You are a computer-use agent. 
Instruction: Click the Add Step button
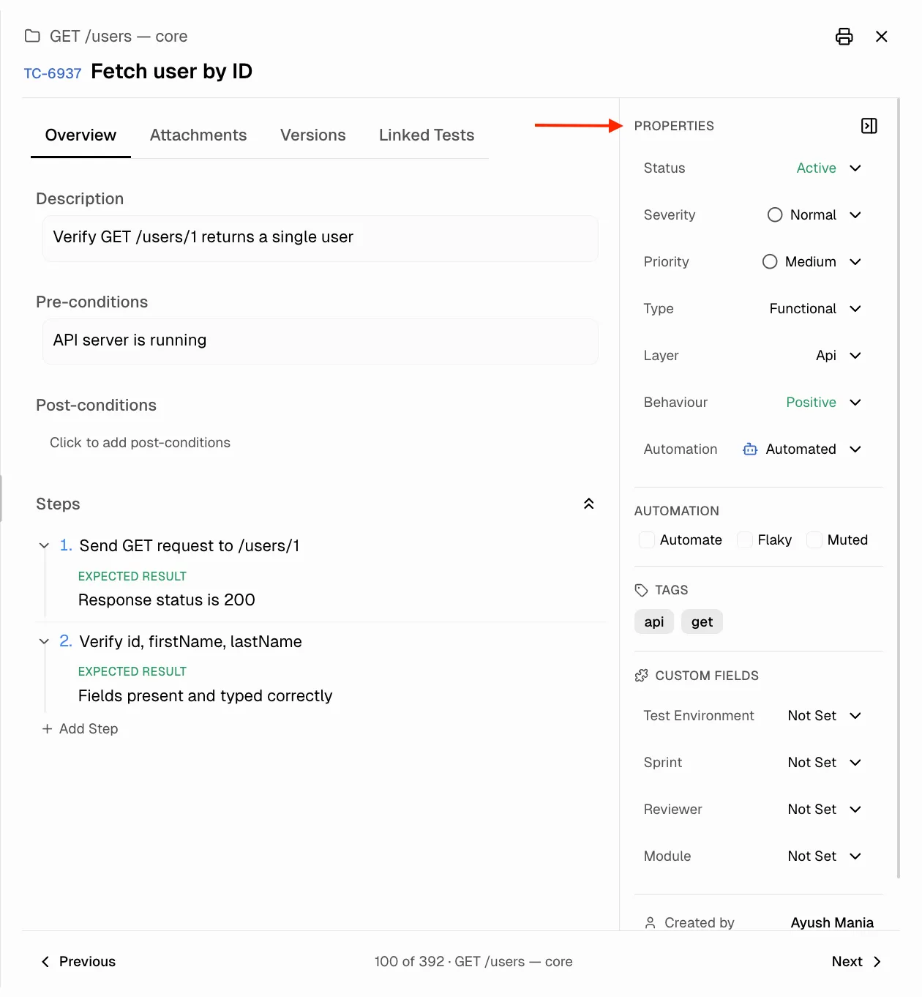pyautogui.click(x=80, y=728)
